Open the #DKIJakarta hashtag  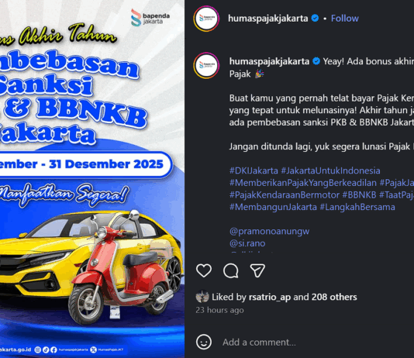tap(254, 170)
